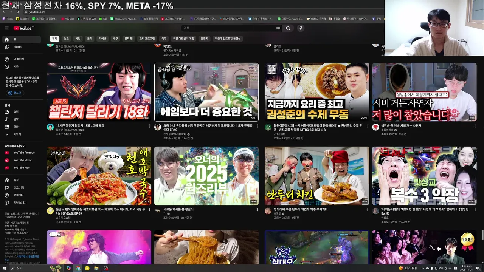Open the 챌린저 달리기 18화 thumbnail
This screenshot has width=484, height=272.
tap(99, 92)
